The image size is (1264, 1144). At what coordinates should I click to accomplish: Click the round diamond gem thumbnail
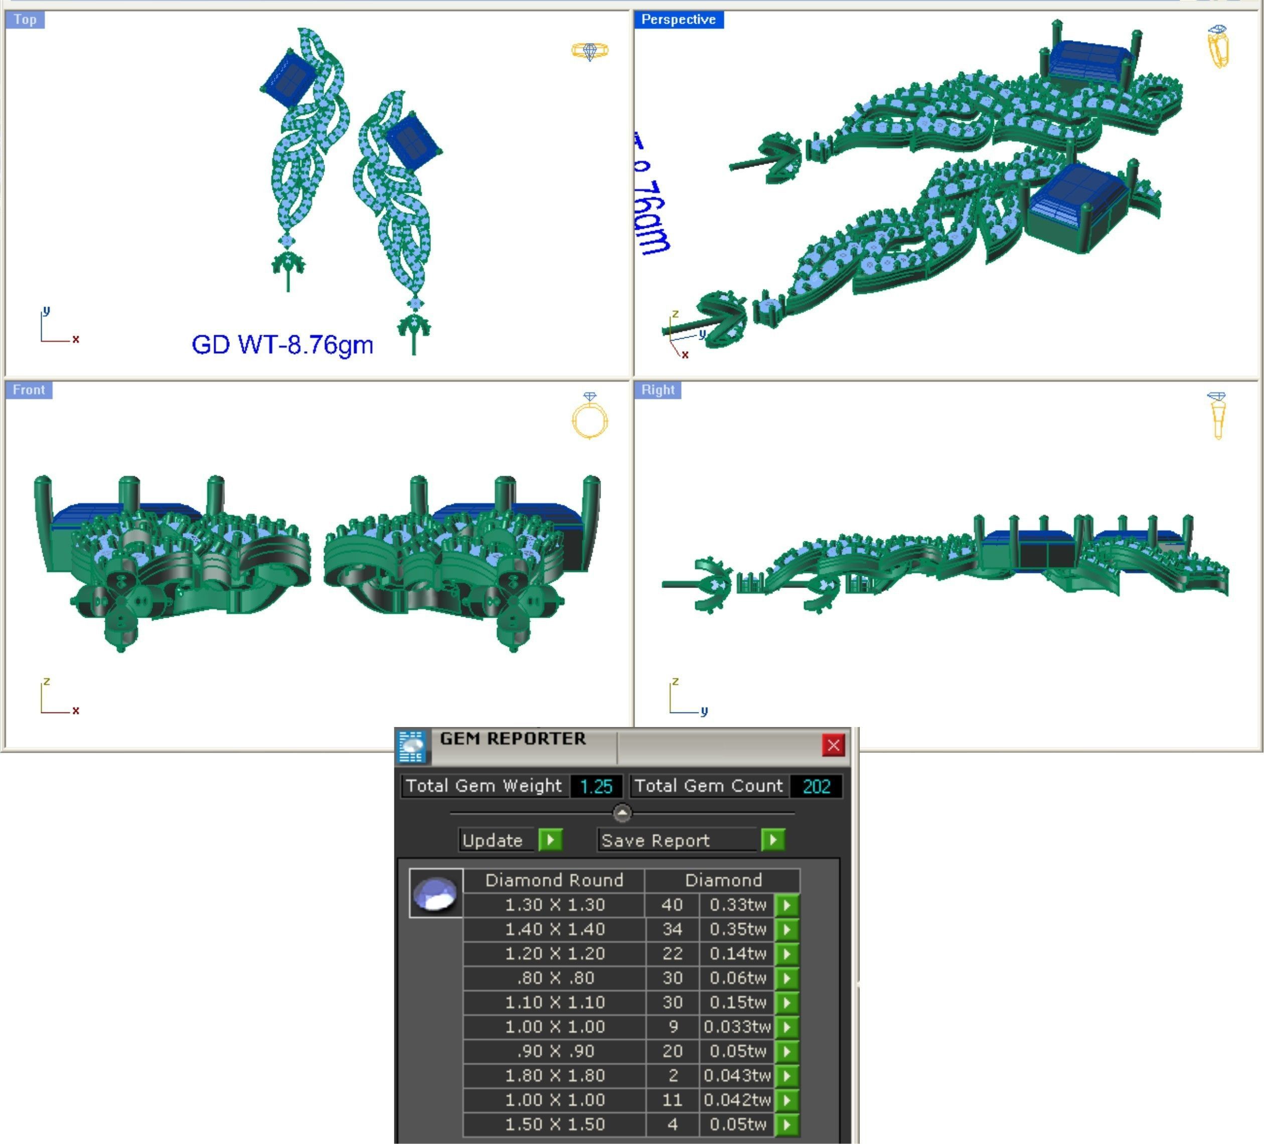point(436,893)
